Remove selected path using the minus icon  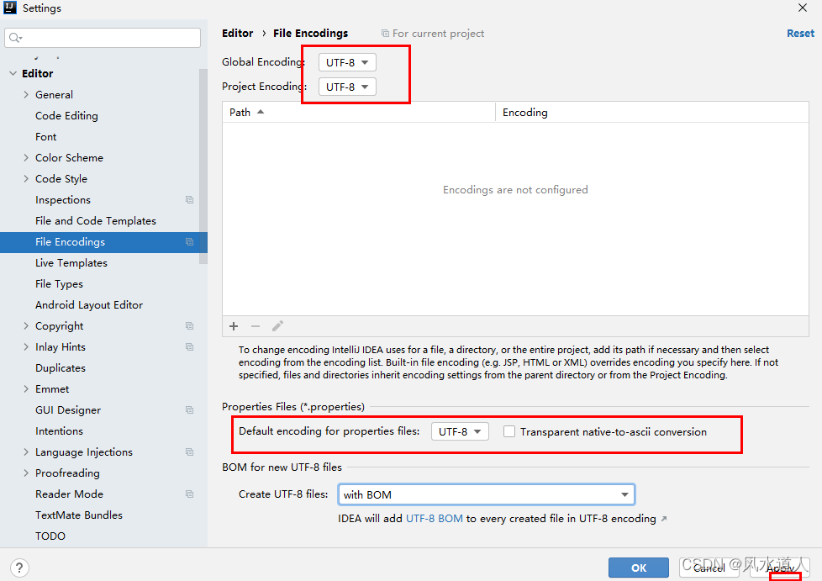click(x=256, y=325)
